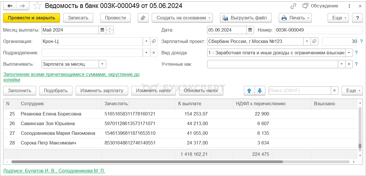Click the НДФЛ к перечислению column header
This screenshot has height=176, width=366.
tap(272, 104)
